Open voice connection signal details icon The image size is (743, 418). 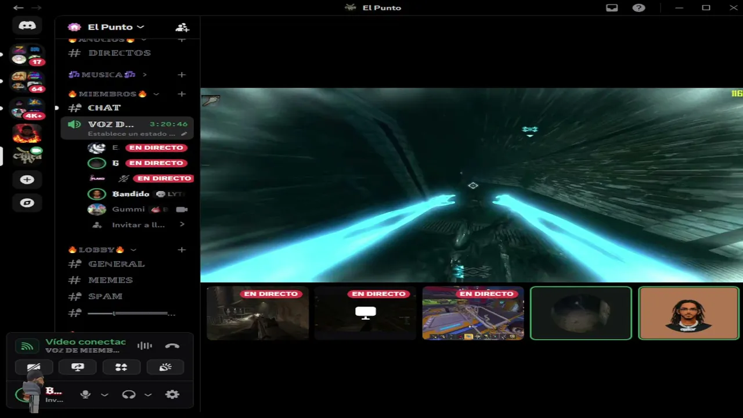(x=27, y=346)
